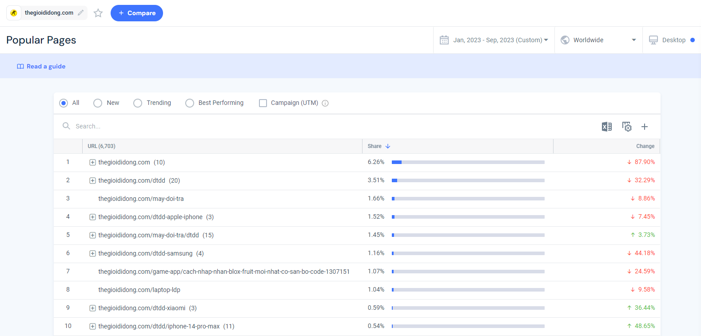Click the 48.65% change value
This screenshot has height=336, width=701.
coord(645,326)
